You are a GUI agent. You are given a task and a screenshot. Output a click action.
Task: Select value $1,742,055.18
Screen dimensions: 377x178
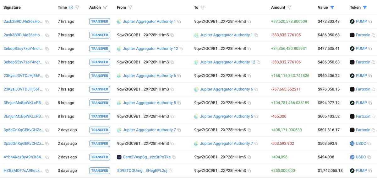click(330, 171)
